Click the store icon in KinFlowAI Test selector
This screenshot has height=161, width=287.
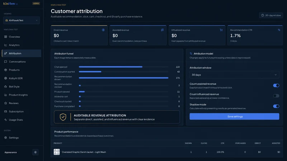6,20
